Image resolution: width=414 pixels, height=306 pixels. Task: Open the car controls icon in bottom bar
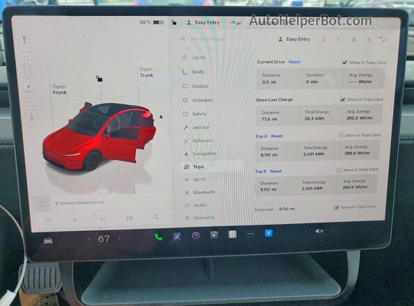(x=48, y=241)
